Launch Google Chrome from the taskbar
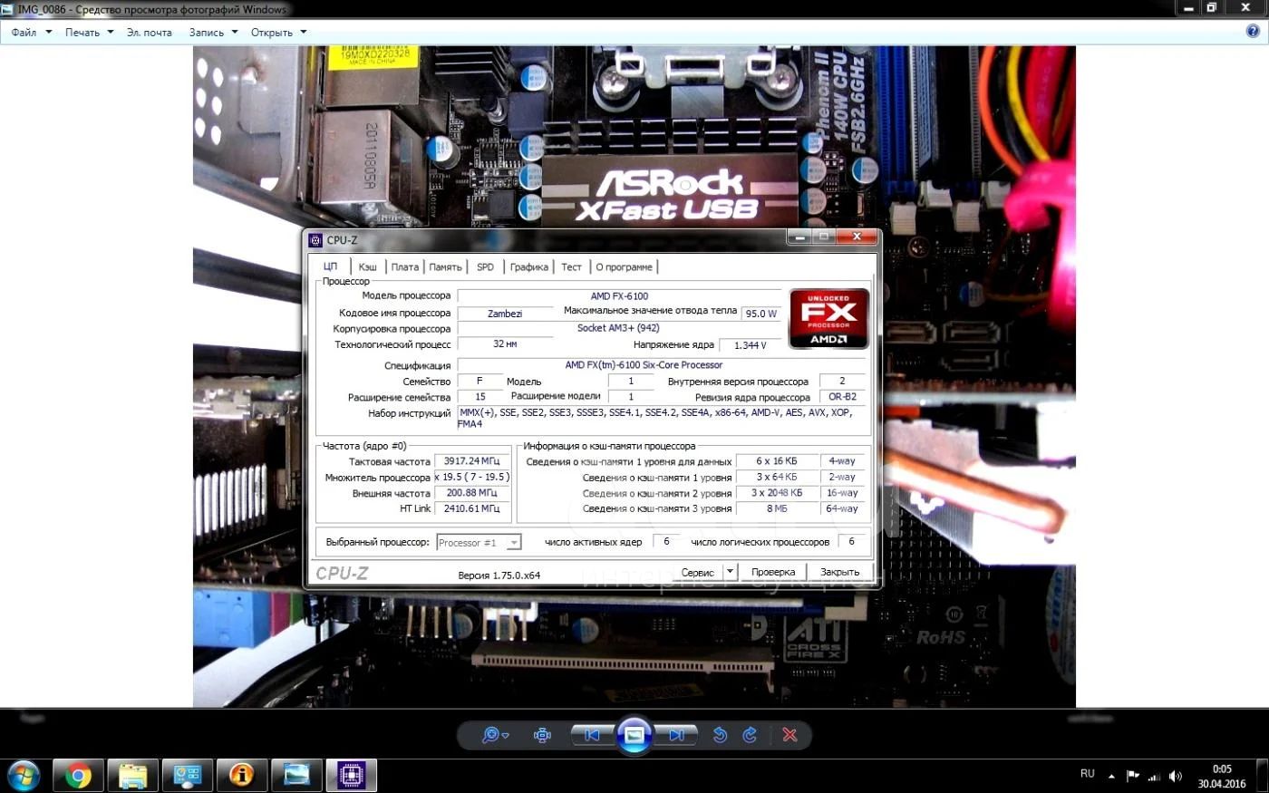The image size is (1269, 793). point(78,776)
